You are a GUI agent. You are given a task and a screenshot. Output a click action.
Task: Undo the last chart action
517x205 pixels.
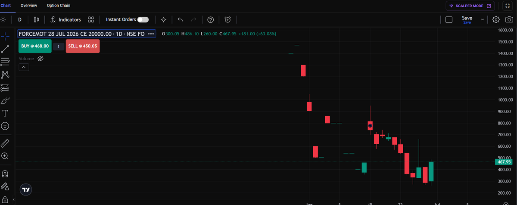click(180, 19)
